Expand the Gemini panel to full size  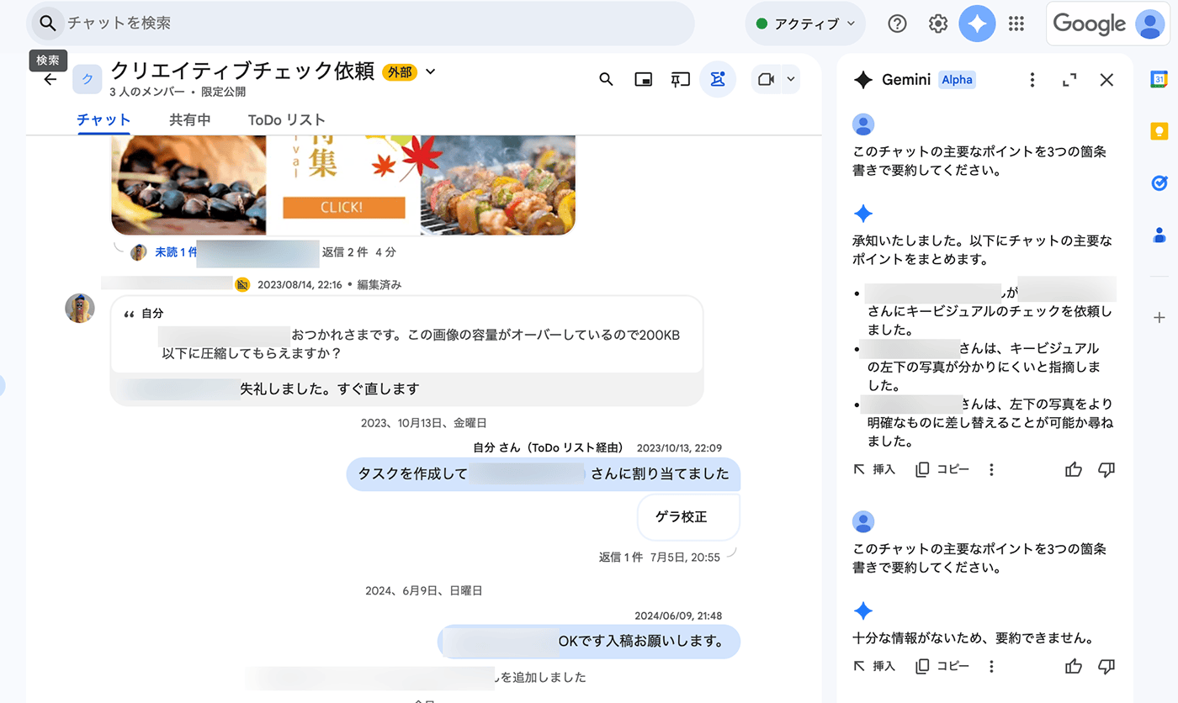[x=1069, y=80]
